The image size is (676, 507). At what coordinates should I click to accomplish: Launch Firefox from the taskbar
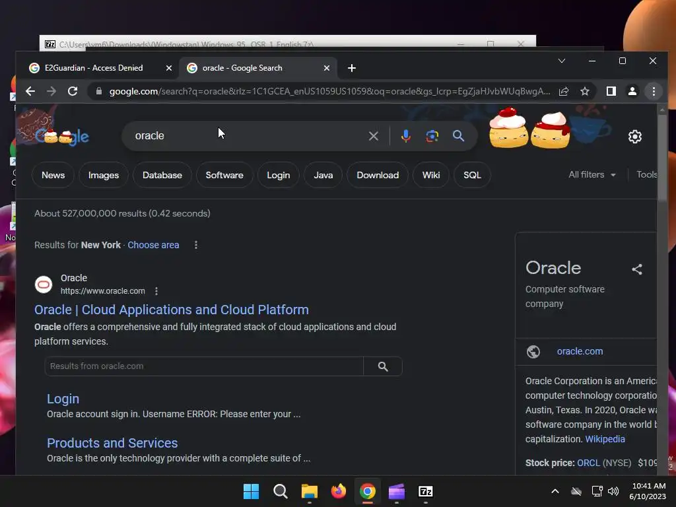pos(339,491)
